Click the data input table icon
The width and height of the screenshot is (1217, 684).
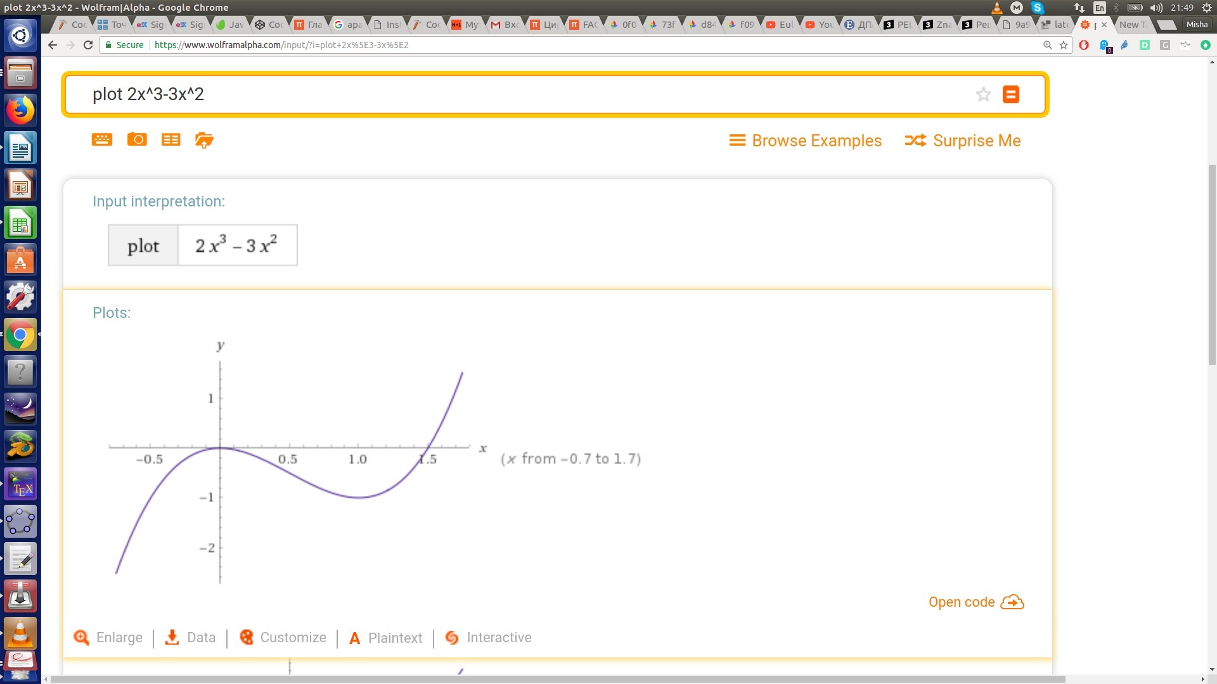171,139
